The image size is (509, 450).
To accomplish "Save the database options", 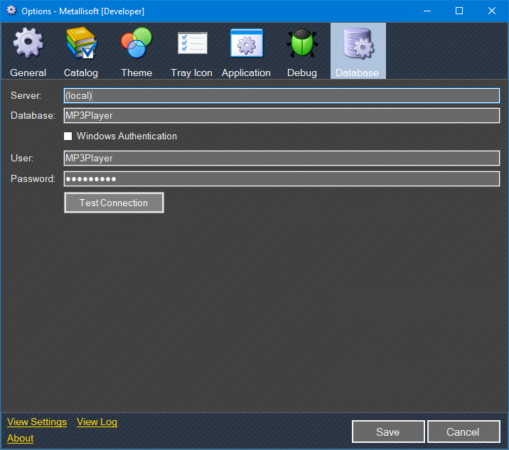I will pos(388,432).
